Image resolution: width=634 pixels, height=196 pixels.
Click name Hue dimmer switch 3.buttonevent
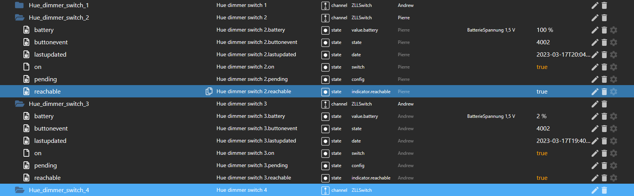pos(257,129)
